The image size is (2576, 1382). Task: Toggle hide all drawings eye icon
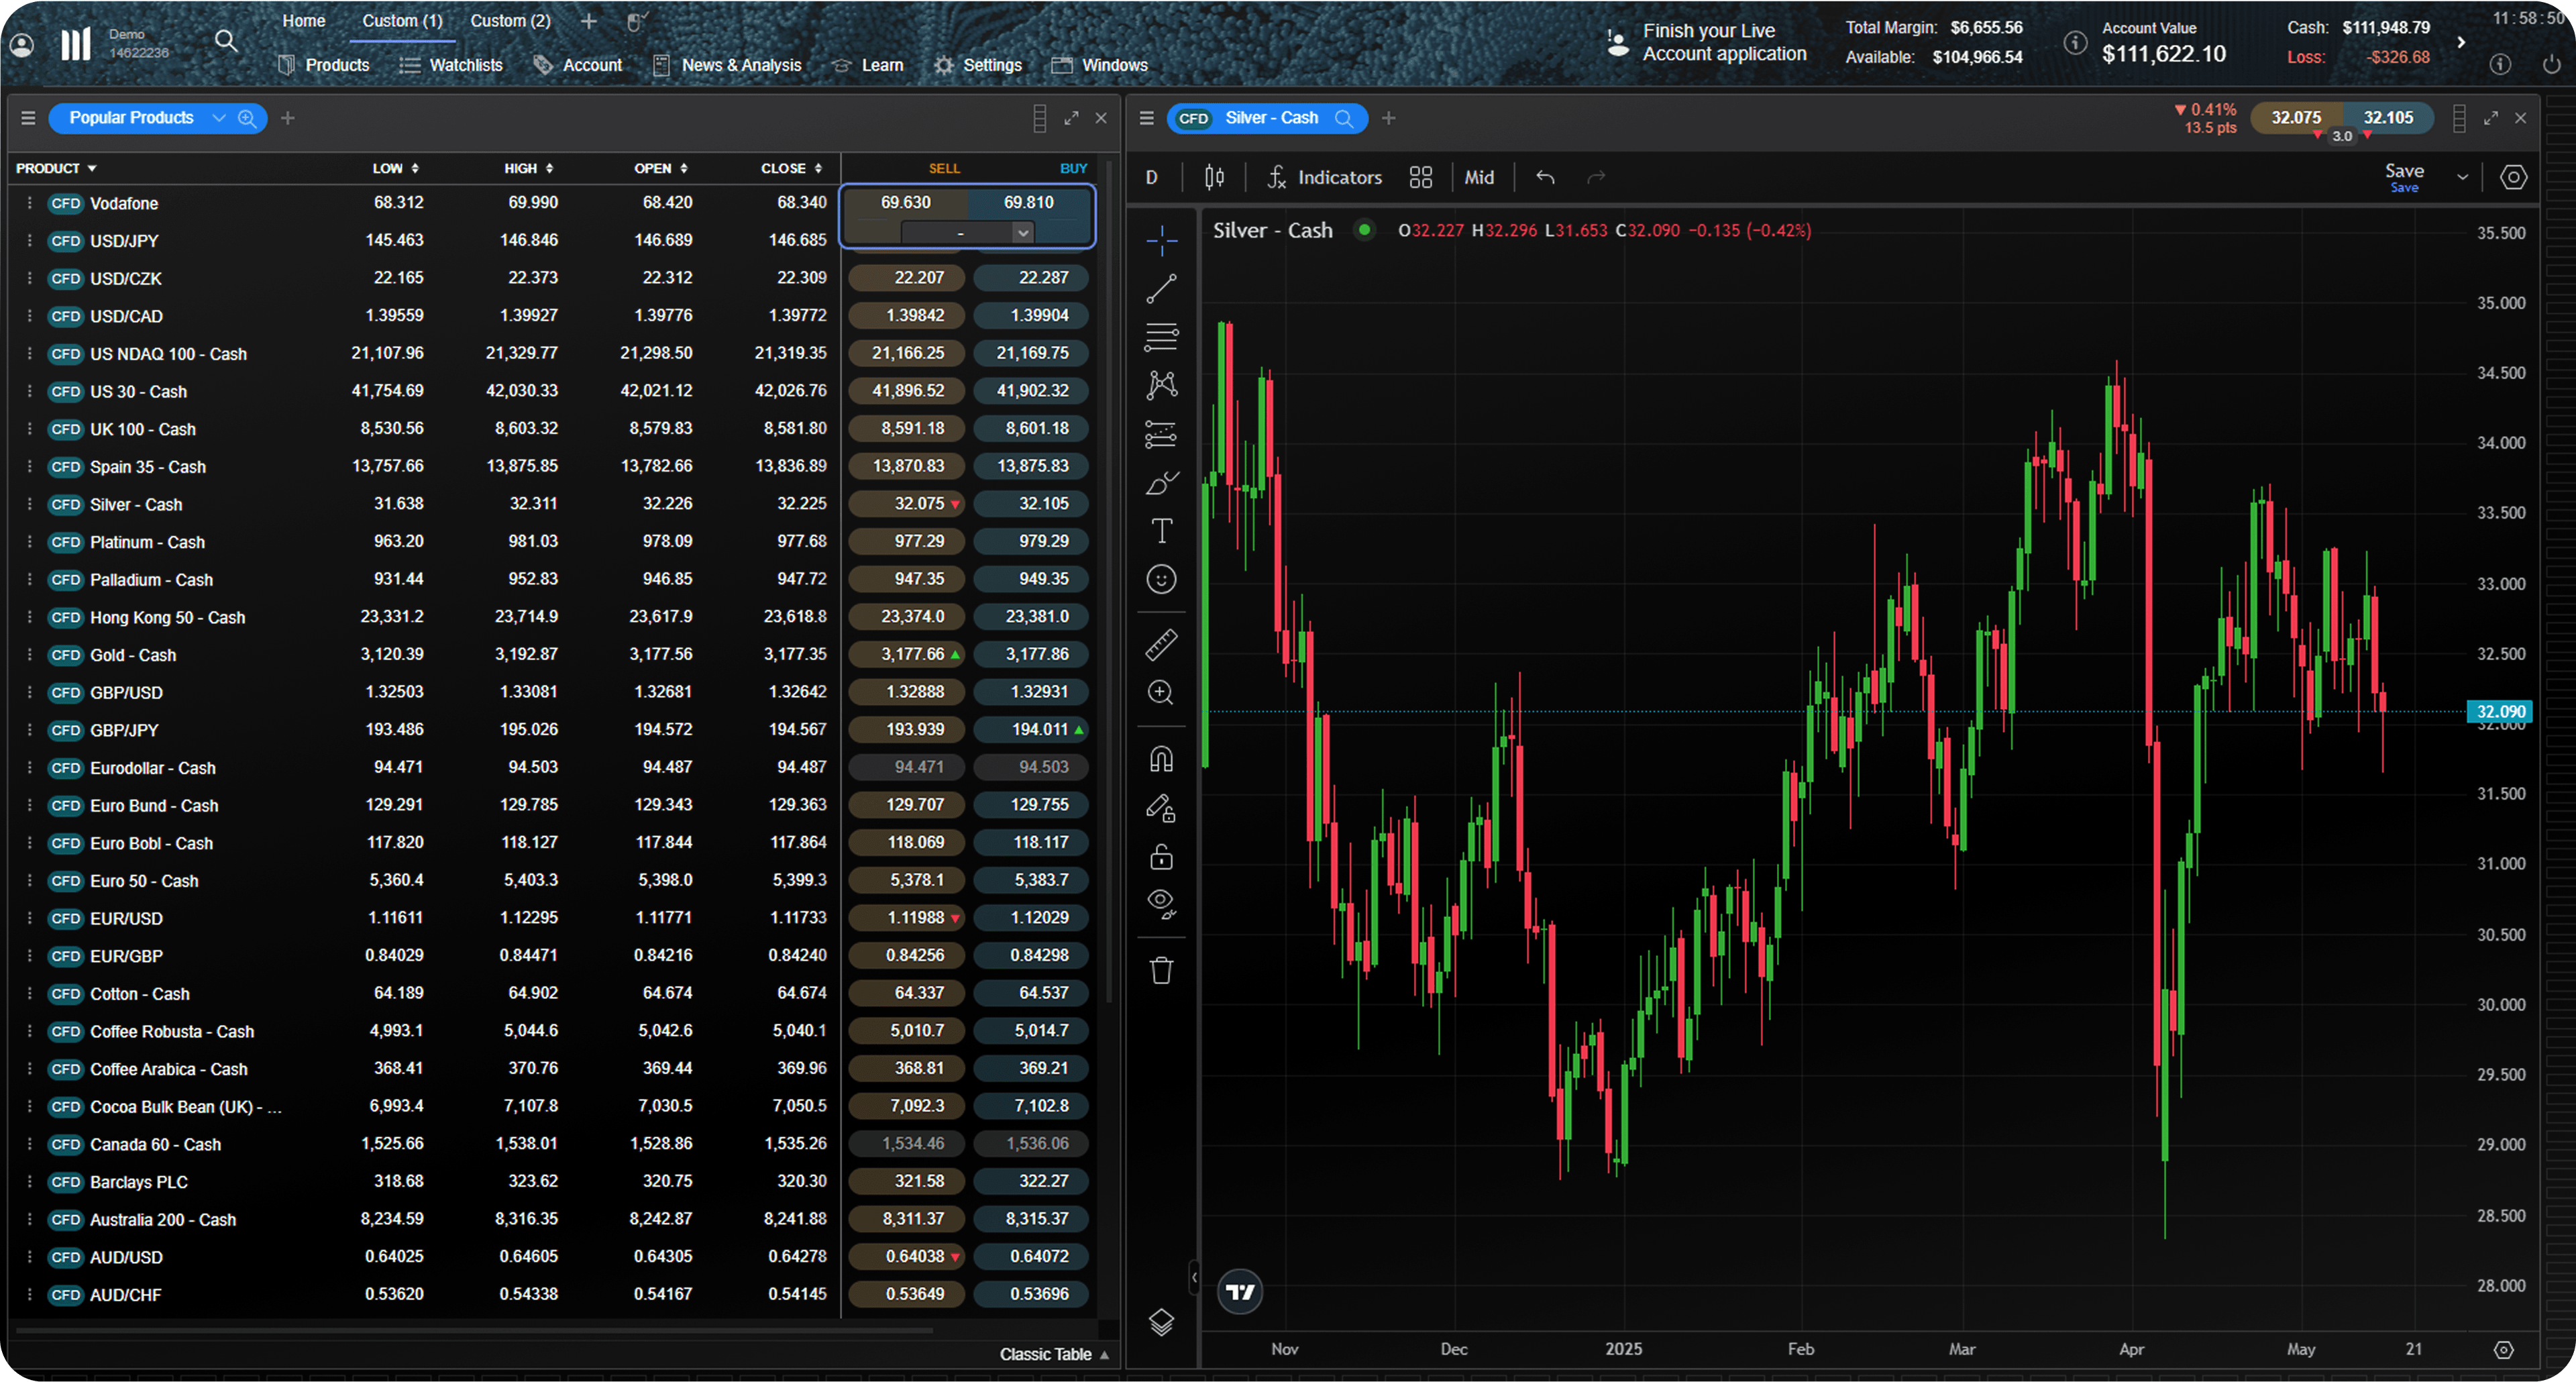[1161, 903]
